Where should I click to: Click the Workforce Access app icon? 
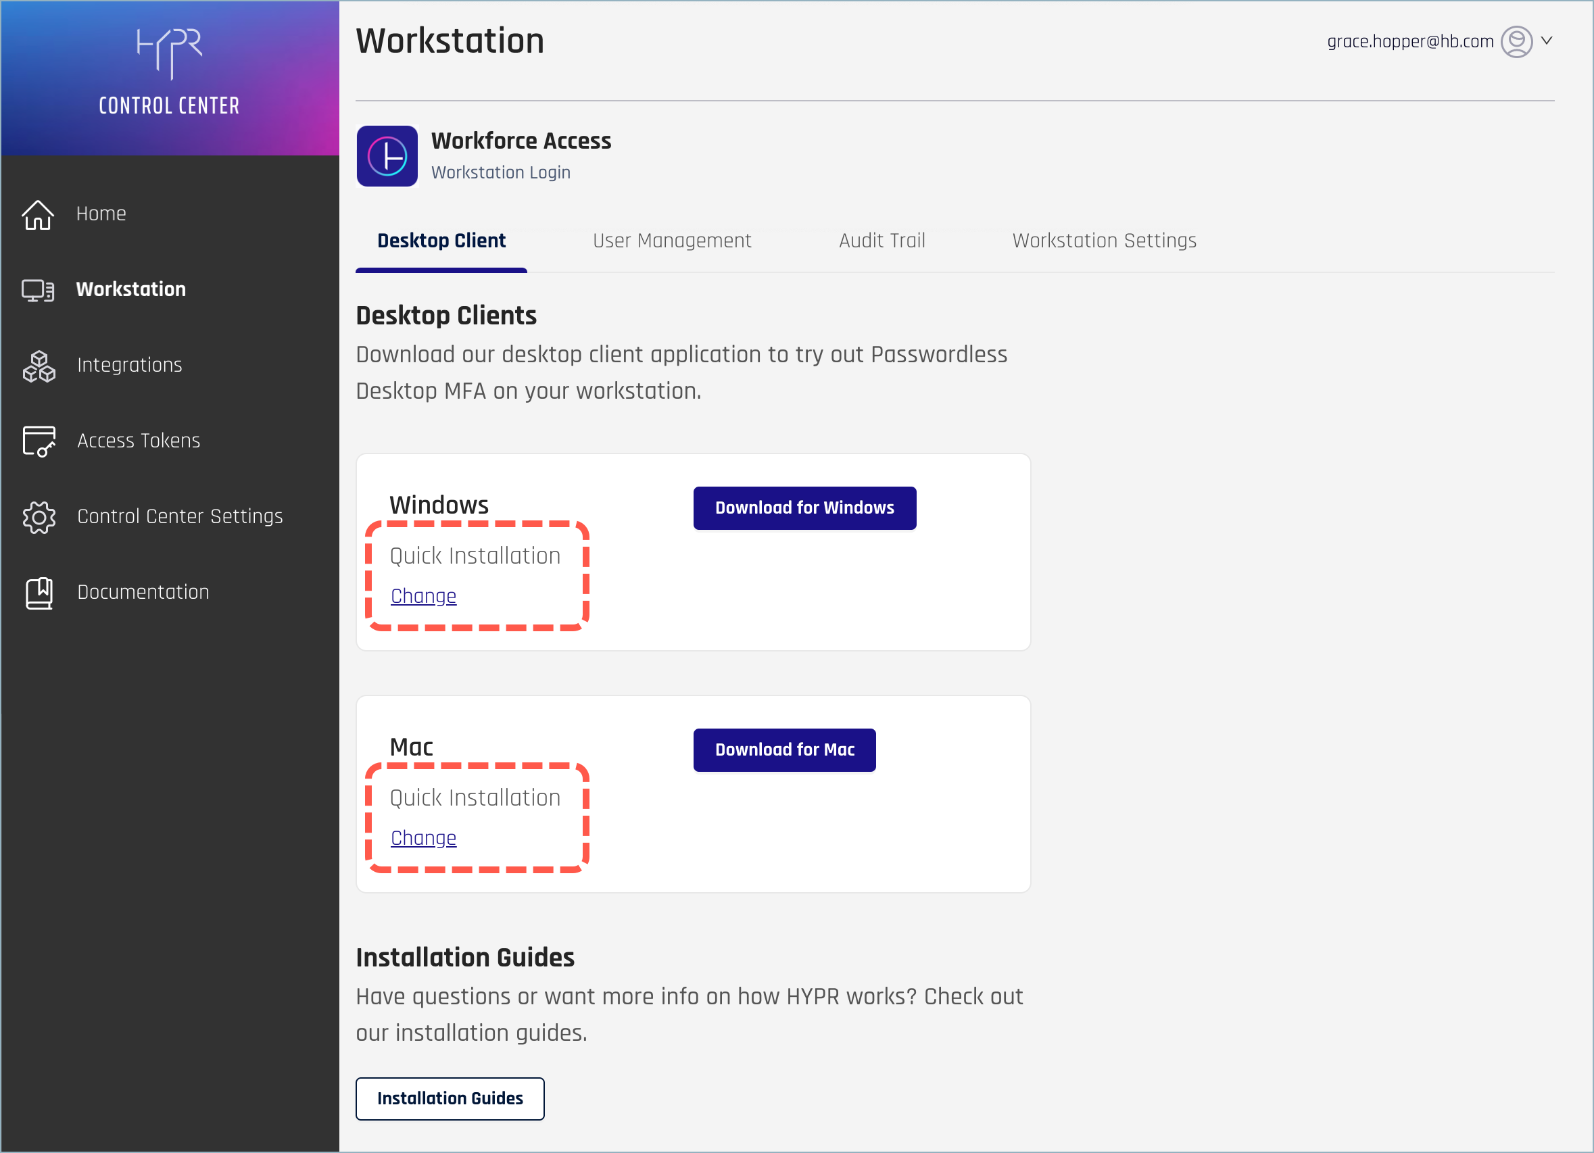[x=387, y=156]
